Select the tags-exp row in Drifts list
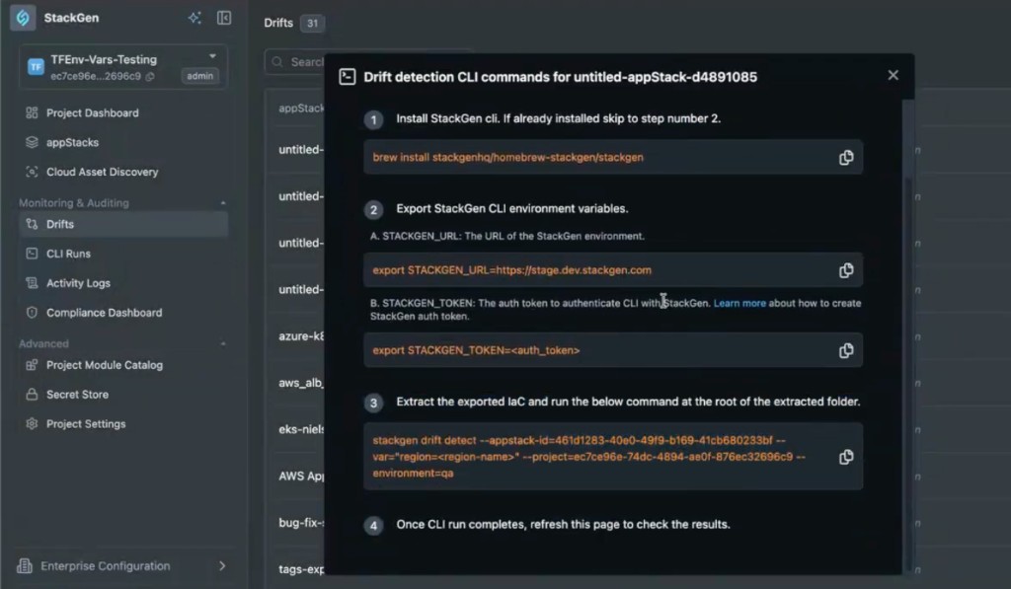Viewport: 1011px width, 589px height. [x=300, y=569]
